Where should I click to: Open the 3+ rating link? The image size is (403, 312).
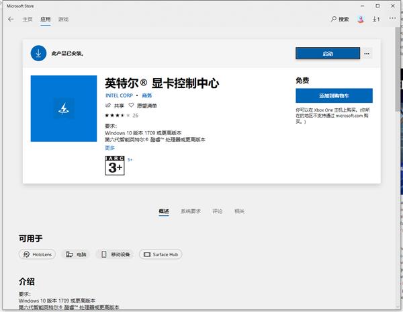pos(130,160)
